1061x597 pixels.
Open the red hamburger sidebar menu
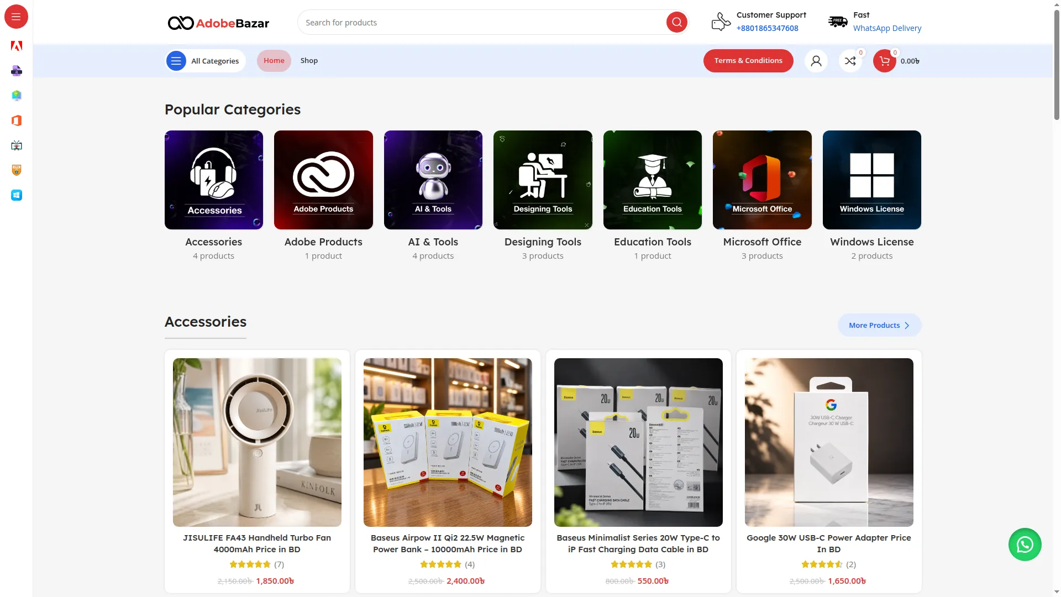16,17
